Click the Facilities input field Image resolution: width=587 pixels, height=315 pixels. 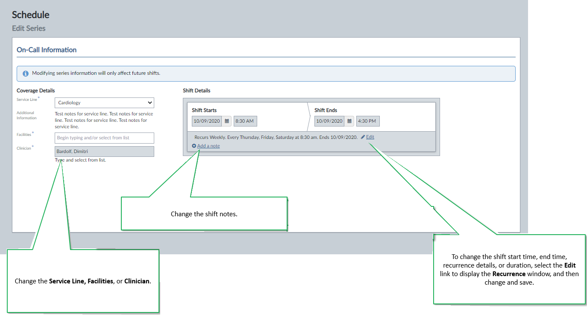tap(104, 138)
